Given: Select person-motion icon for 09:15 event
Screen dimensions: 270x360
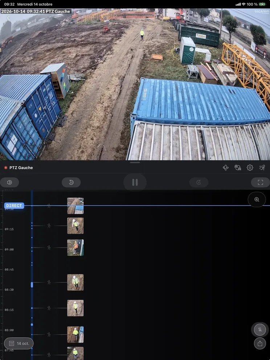Looking at the screenshot, I should pyautogui.click(x=49, y=226).
